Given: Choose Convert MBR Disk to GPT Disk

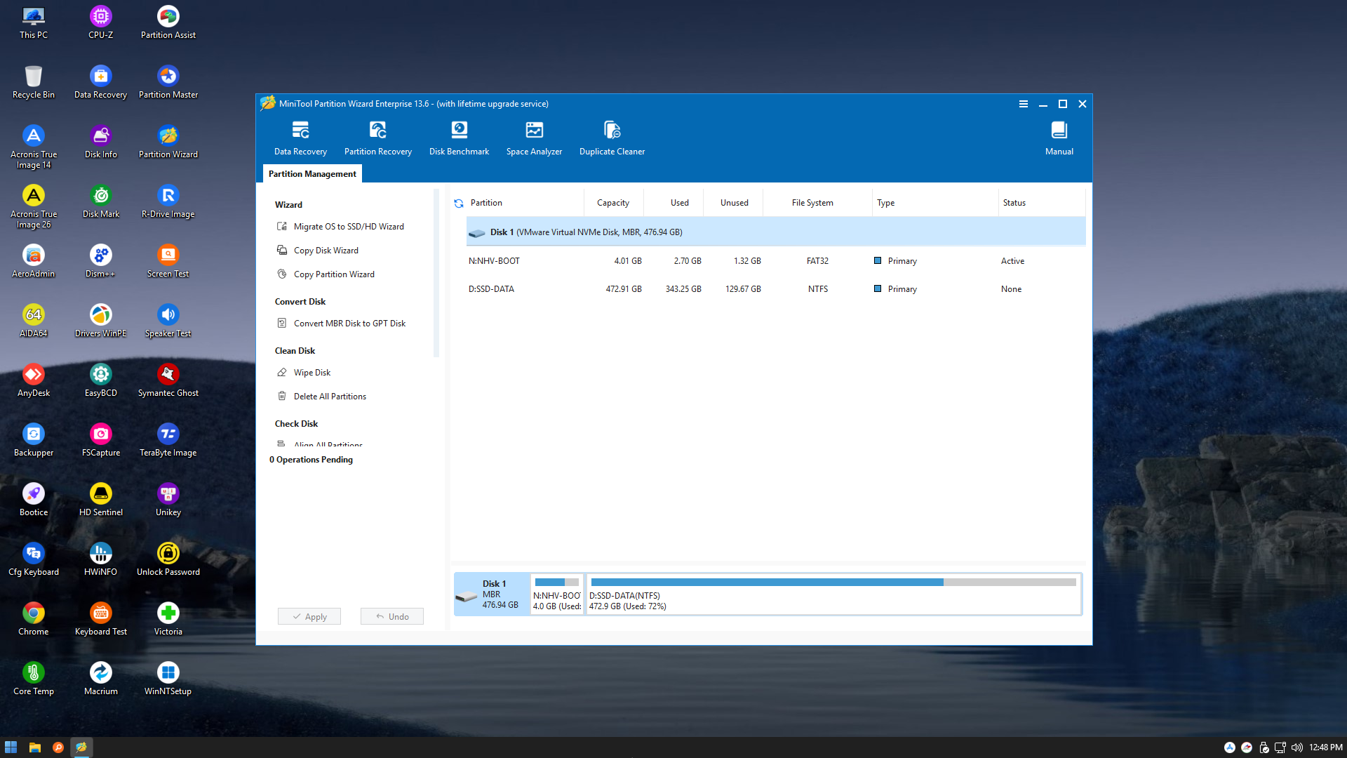Looking at the screenshot, I should [x=342, y=324].
